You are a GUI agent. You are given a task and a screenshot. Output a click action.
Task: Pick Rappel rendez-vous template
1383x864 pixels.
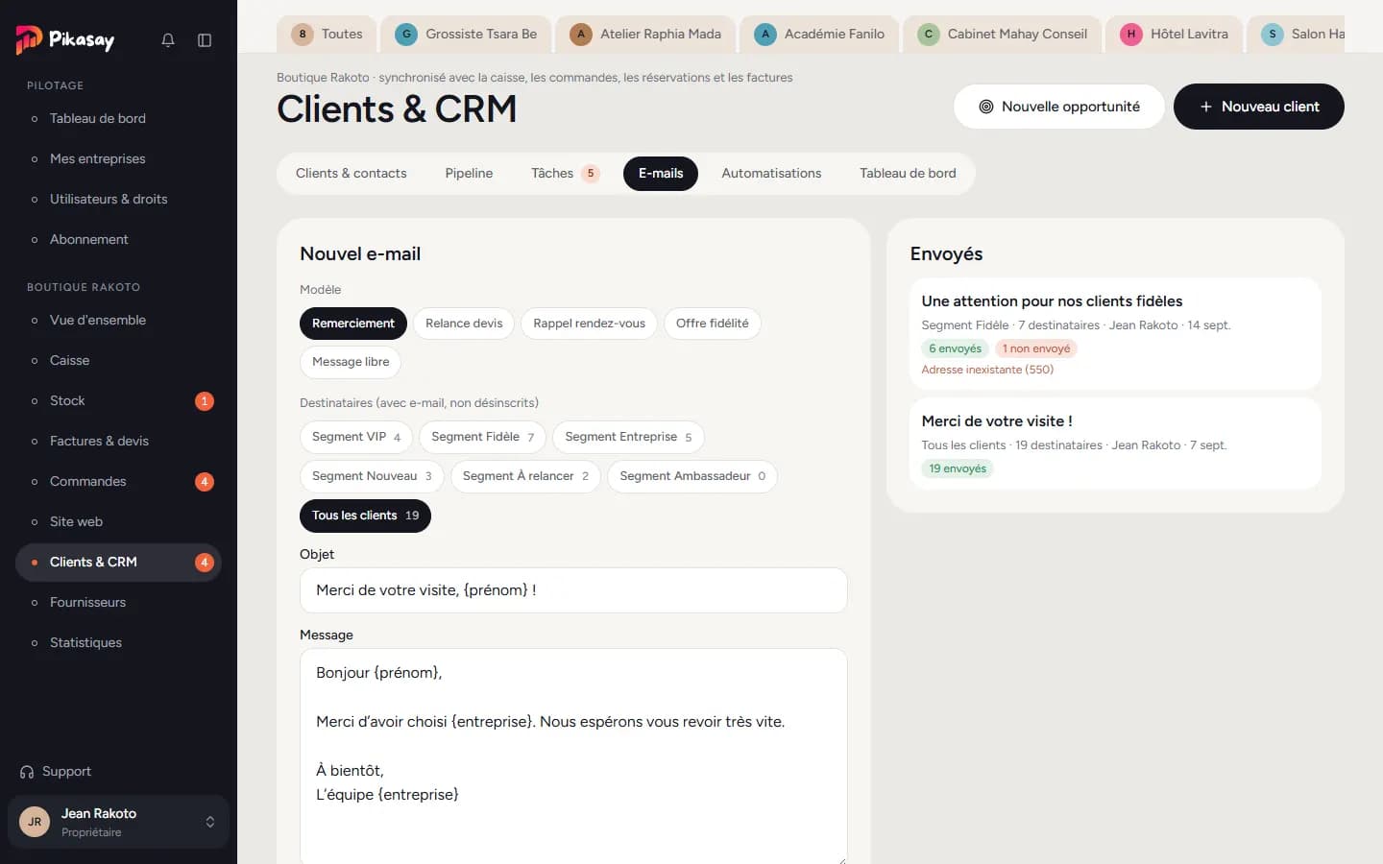point(590,324)
